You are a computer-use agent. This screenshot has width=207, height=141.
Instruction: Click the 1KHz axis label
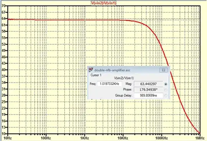[84, 138]
